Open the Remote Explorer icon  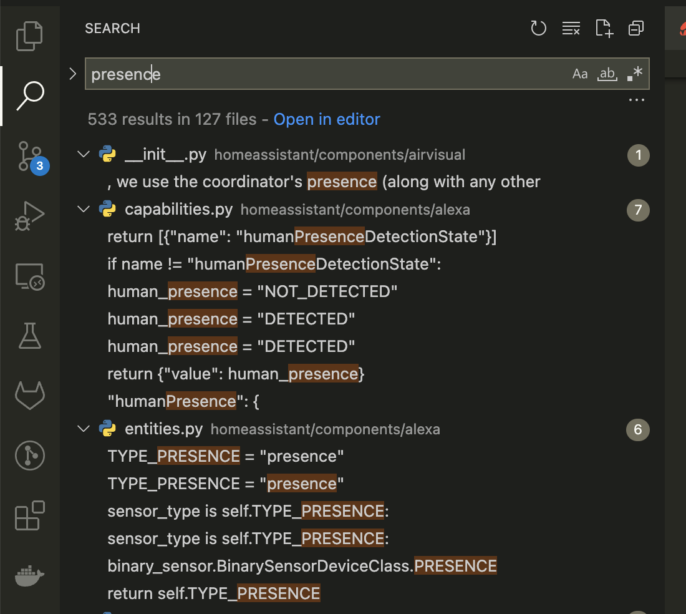point(29,276)
